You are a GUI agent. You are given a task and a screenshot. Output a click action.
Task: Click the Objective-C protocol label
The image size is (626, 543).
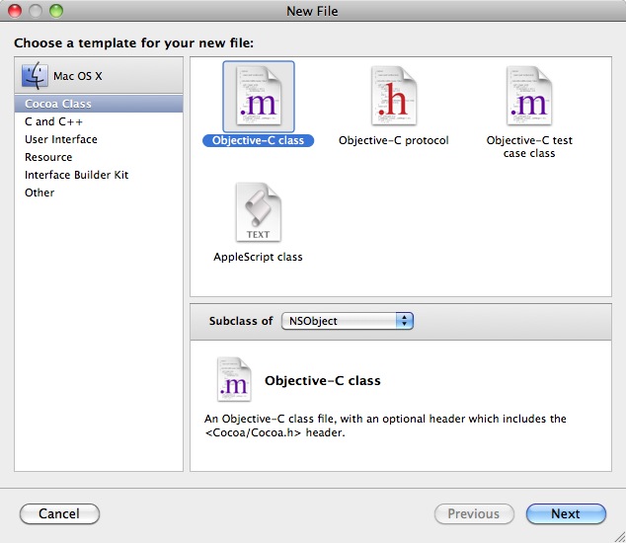coord(394,140)
